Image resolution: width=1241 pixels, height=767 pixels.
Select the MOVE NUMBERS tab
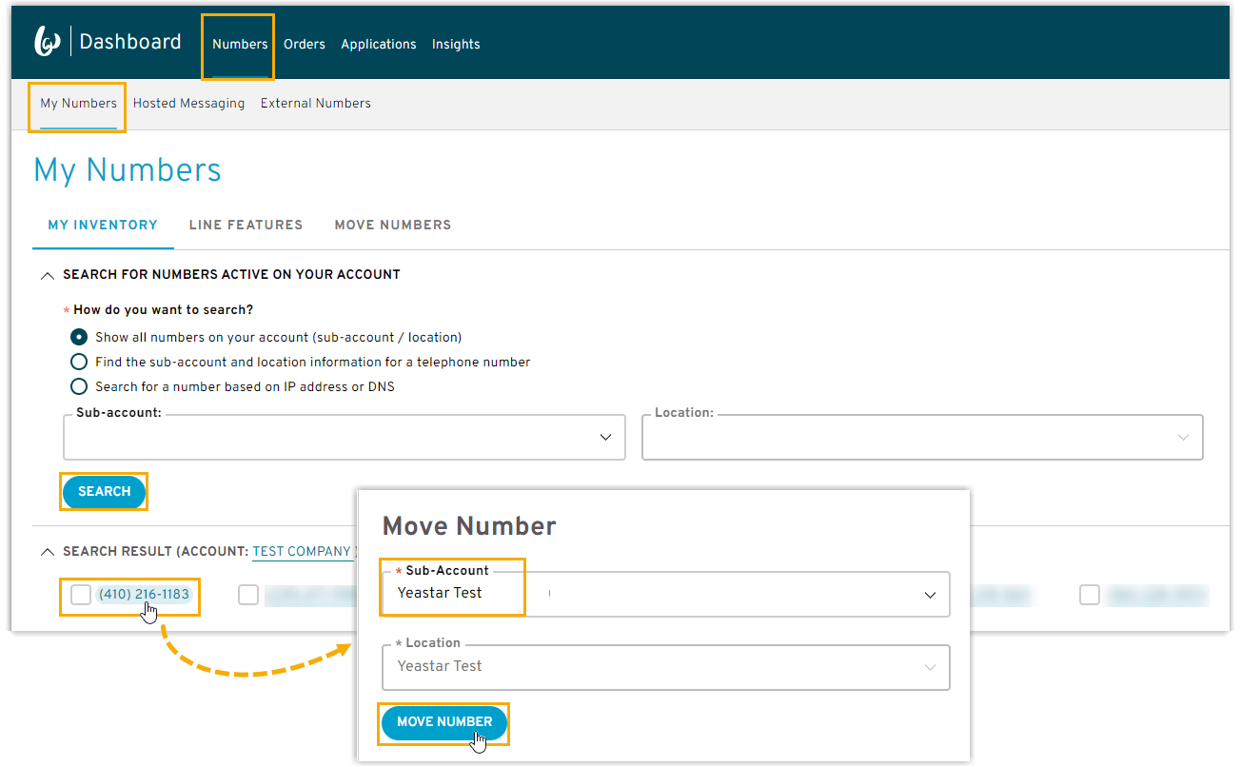393,226
